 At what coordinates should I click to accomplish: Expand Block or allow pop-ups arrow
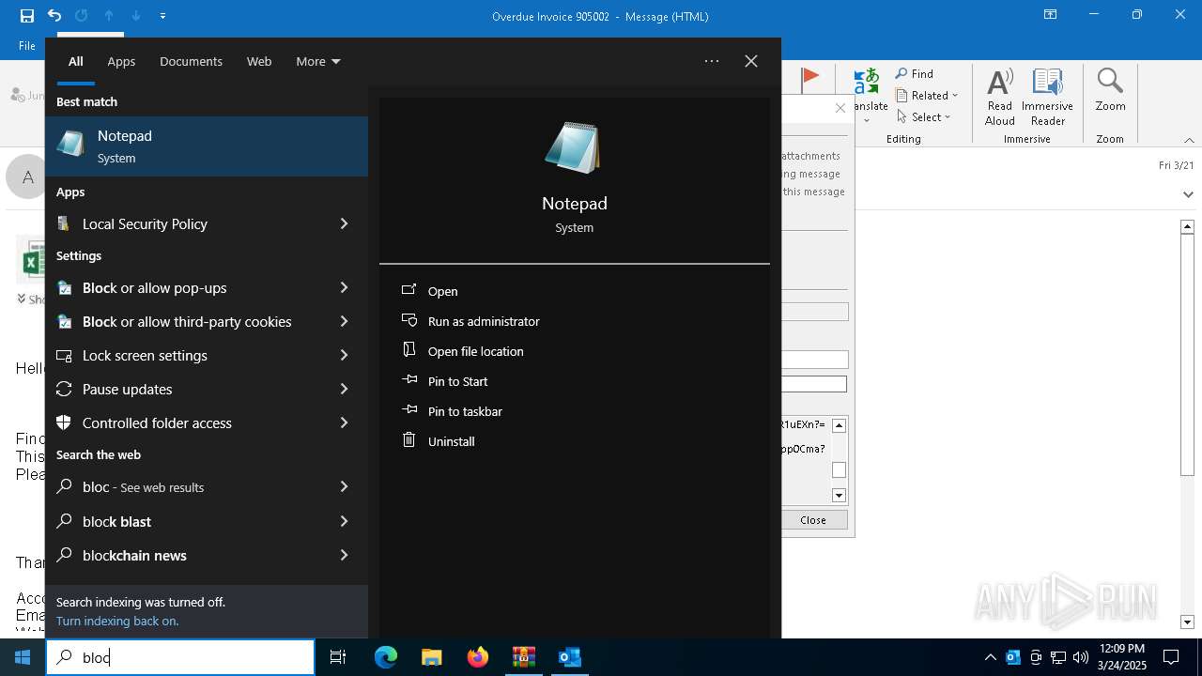[344, 287]
